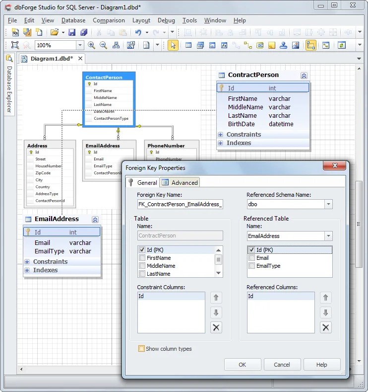Click the Foreign Key Name field
The width and height of the screenshot is (368, 392).
pyautogui.click(x=180, y=204)
